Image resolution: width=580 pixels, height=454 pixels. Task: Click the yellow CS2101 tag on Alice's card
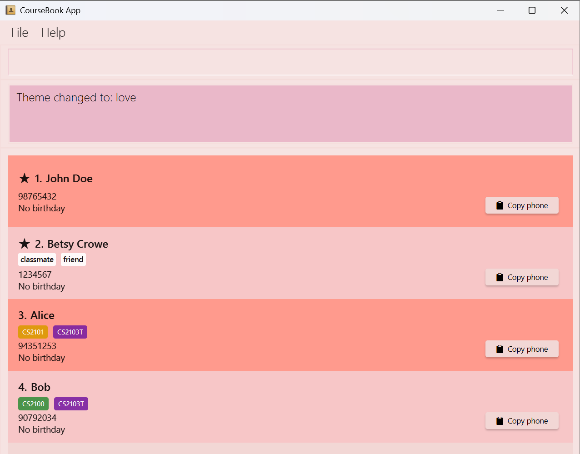pos(33,332)
